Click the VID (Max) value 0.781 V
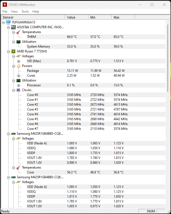171x214 pixels. [72, 61]
